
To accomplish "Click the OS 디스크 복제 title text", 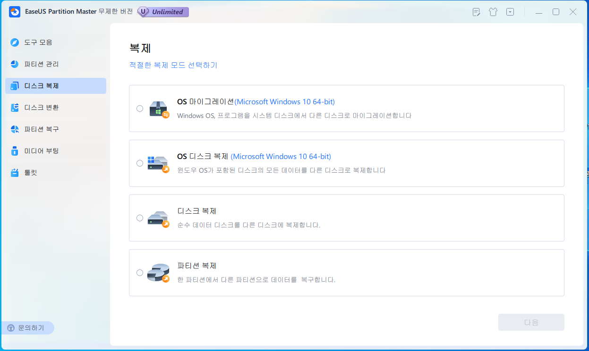I will click(x=254, y=156).
